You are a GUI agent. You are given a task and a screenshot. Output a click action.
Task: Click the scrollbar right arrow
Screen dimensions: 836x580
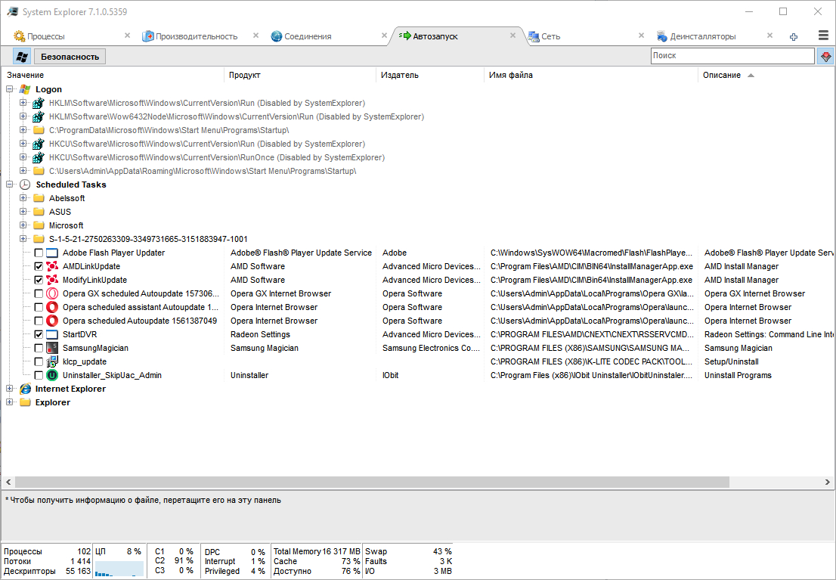pyautogui.click(x=828, y=482)
